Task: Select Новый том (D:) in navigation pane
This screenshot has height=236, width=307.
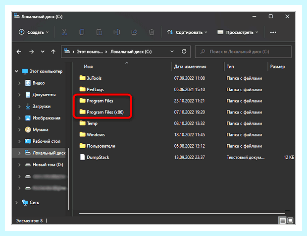Action: click(48, 165)
